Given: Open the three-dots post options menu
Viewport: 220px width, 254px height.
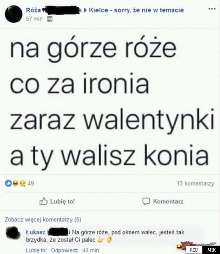Looking at the screenshot, I should click(x=212, y=9).
